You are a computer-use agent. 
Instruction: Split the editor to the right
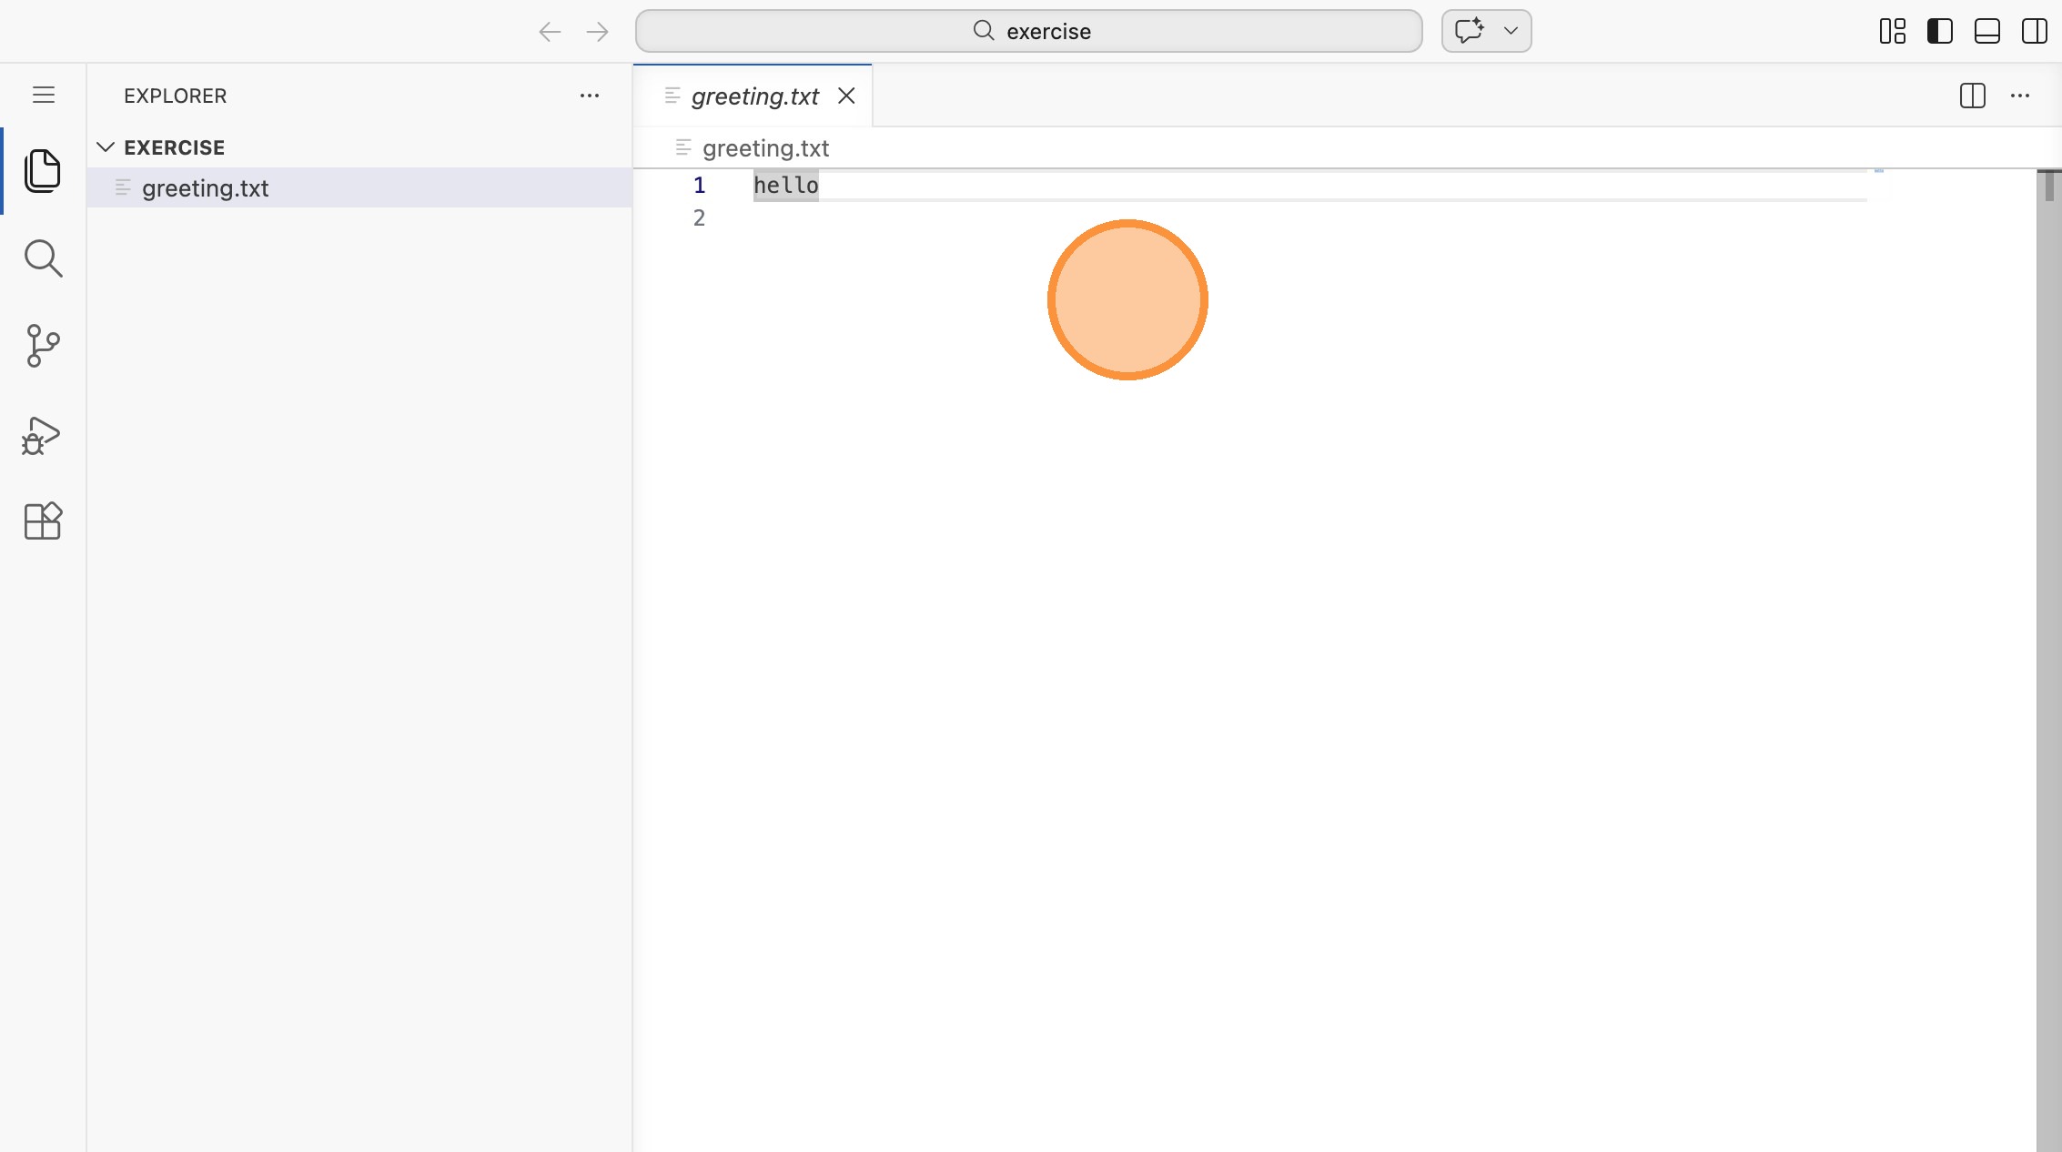1972,96
